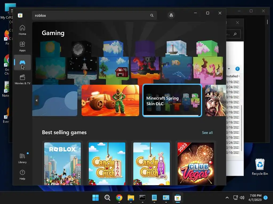The width and height of the screenshot is (273, 204).
Task: Close the inner background window with X
Action: click(238, 23)
